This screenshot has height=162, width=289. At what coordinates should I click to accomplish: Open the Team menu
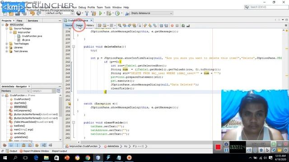[100, 7]
